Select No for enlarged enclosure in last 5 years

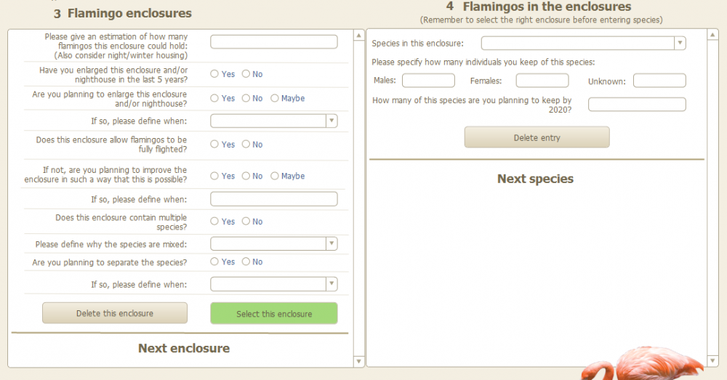(246, 73)
